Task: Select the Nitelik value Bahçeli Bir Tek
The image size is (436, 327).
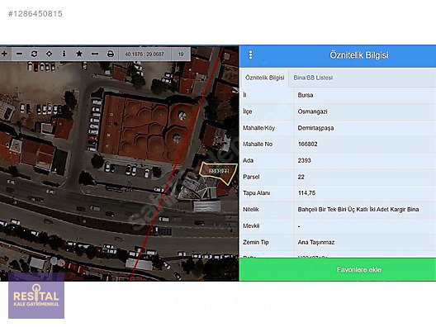Action: 358,210
